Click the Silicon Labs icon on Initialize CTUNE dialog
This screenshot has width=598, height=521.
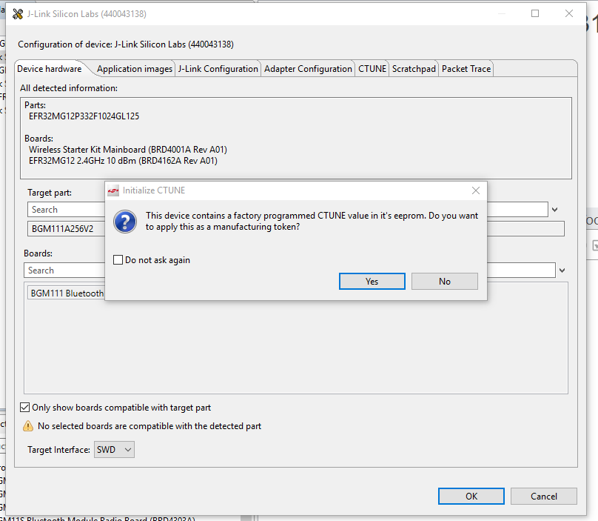coord(112,190)
